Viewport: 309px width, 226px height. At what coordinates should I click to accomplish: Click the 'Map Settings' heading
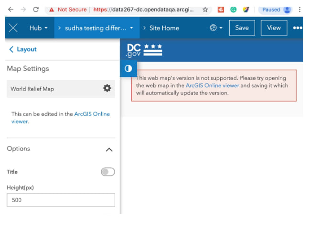coord(28,69)
